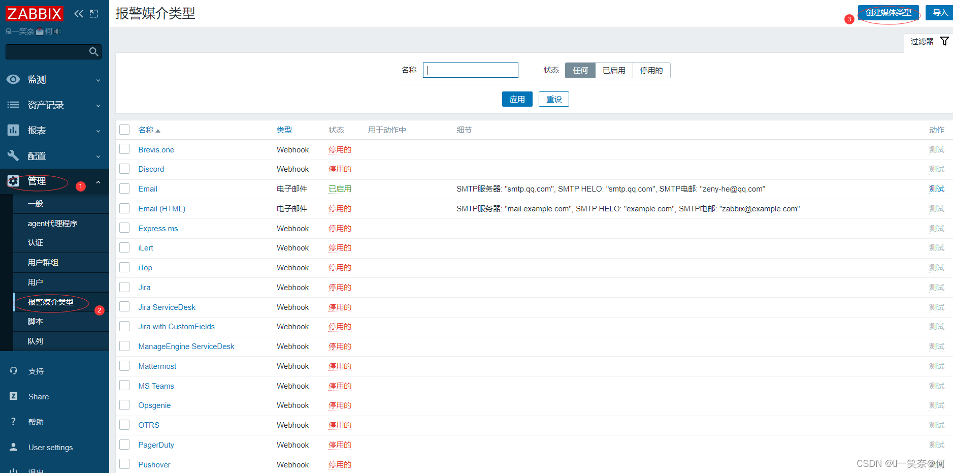Toggle kiosk sidebar mode icon

pyautogui.click(x=94, y=14)
